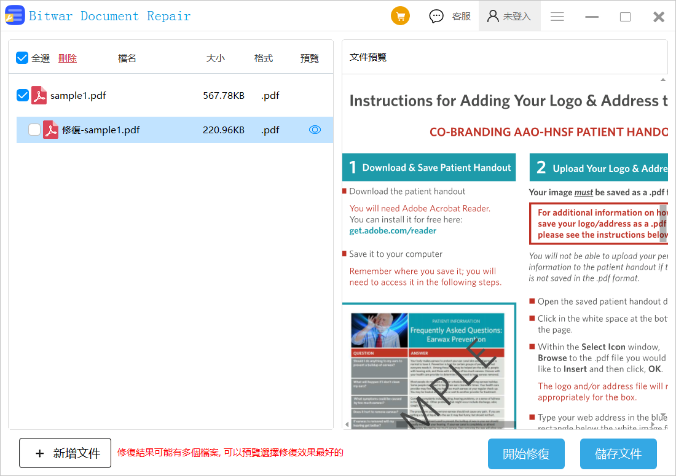Click the PDF icon beside sample1.pdf
The width and height of the screenshot is (676, 476).
pyautogui.click(x=39, y=95)
